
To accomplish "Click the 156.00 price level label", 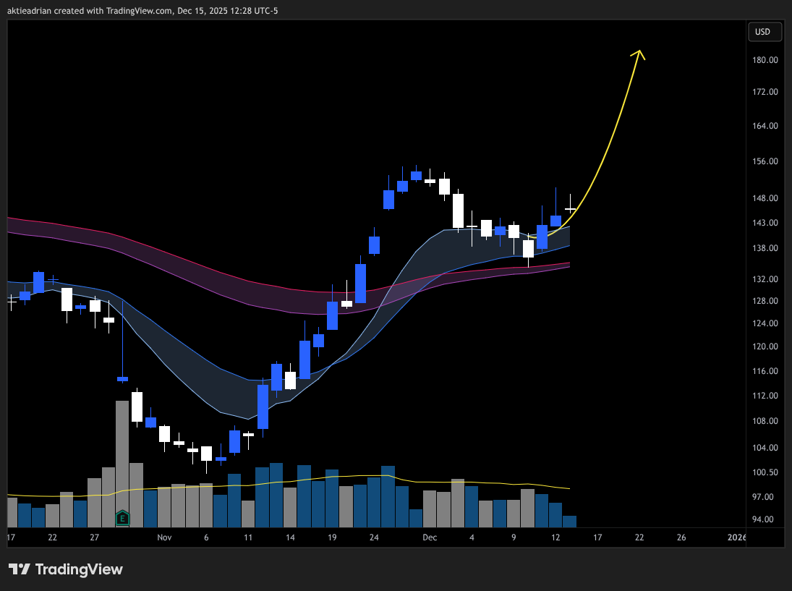I will click(x=765, y=161).
